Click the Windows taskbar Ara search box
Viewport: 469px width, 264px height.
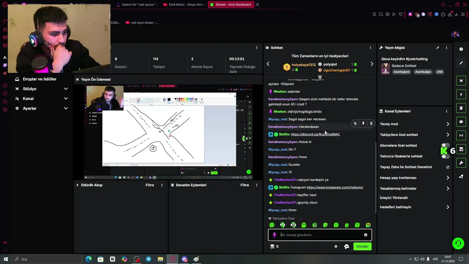(47, 259)
